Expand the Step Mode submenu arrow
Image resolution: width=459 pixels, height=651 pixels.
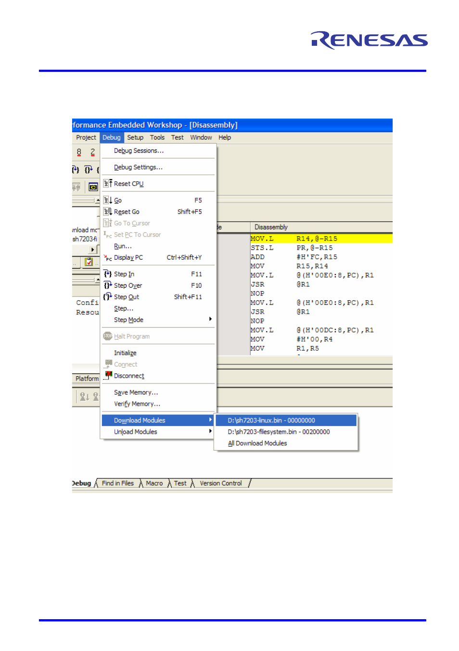point(210,319)
